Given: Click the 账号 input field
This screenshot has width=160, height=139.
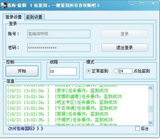Looking at the screenshot, I should [x=59, y=34].
